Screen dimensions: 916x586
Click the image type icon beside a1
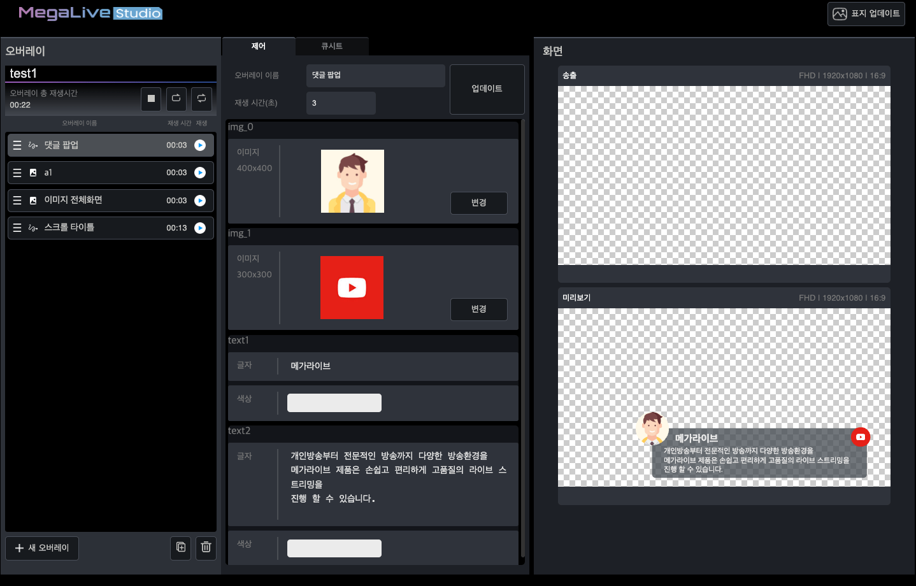33,173
